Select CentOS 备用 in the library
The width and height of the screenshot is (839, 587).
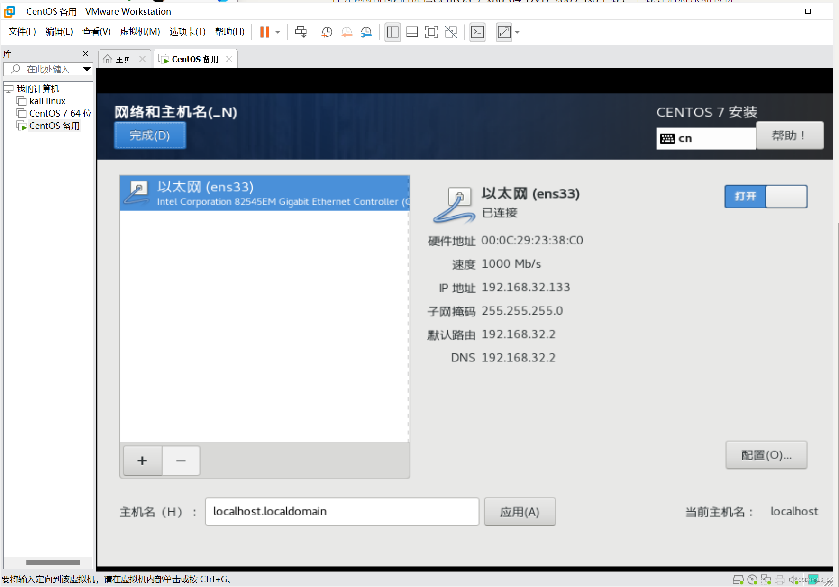pos(54,126)
